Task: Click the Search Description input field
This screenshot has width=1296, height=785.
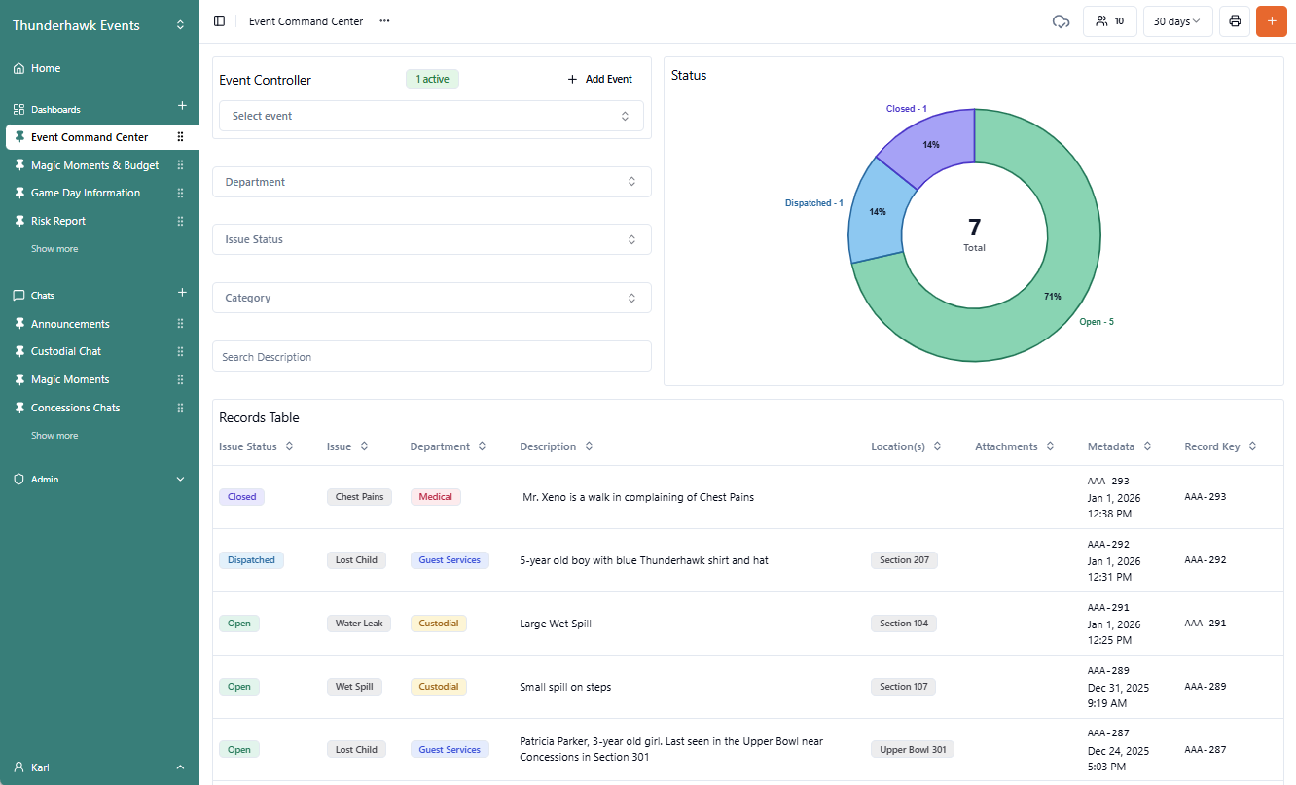Action: (x=431, y=357)
